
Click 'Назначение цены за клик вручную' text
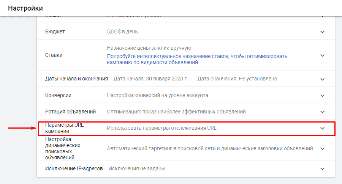149,48
